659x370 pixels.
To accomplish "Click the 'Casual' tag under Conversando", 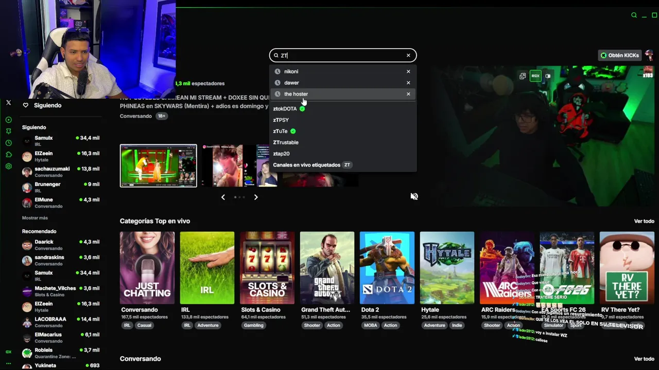I will [144, 325].
